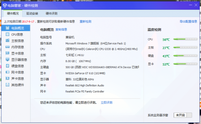The width and height of the screenshot is (201, 124).
Task: Switch to the 驱动安装 tab
Action: 32,13
